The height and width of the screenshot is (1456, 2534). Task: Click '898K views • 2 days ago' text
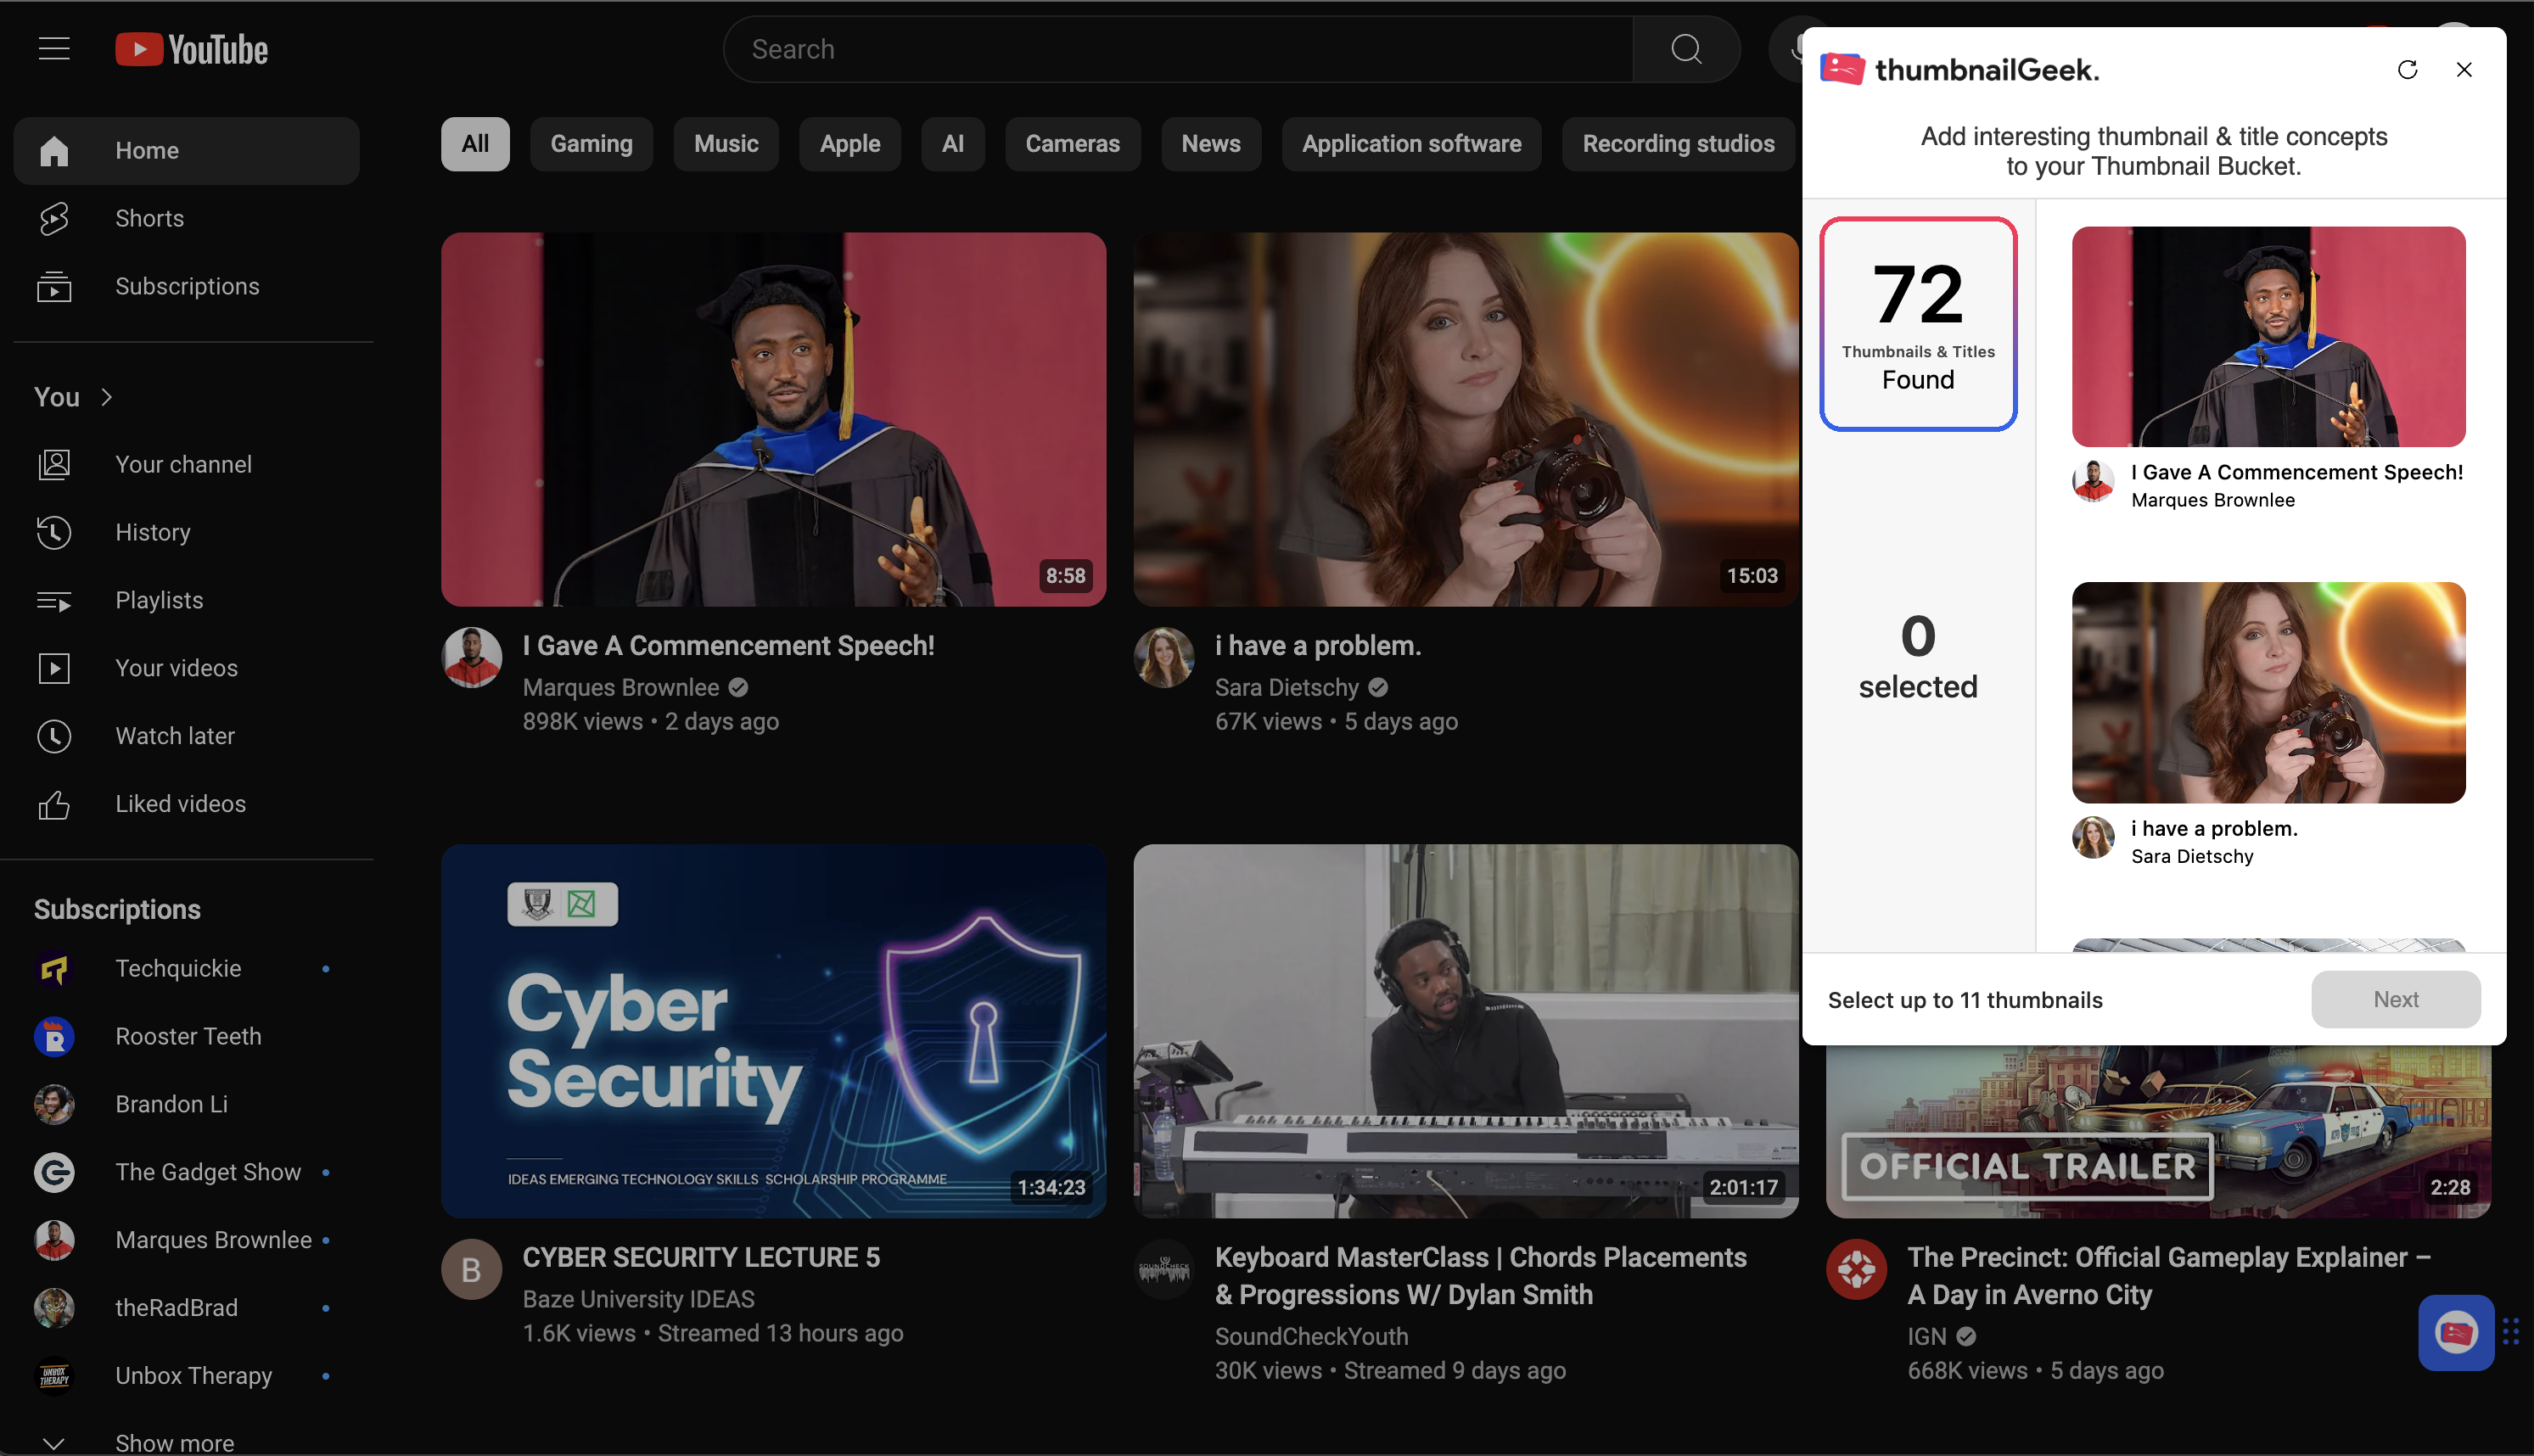(650, 722)
